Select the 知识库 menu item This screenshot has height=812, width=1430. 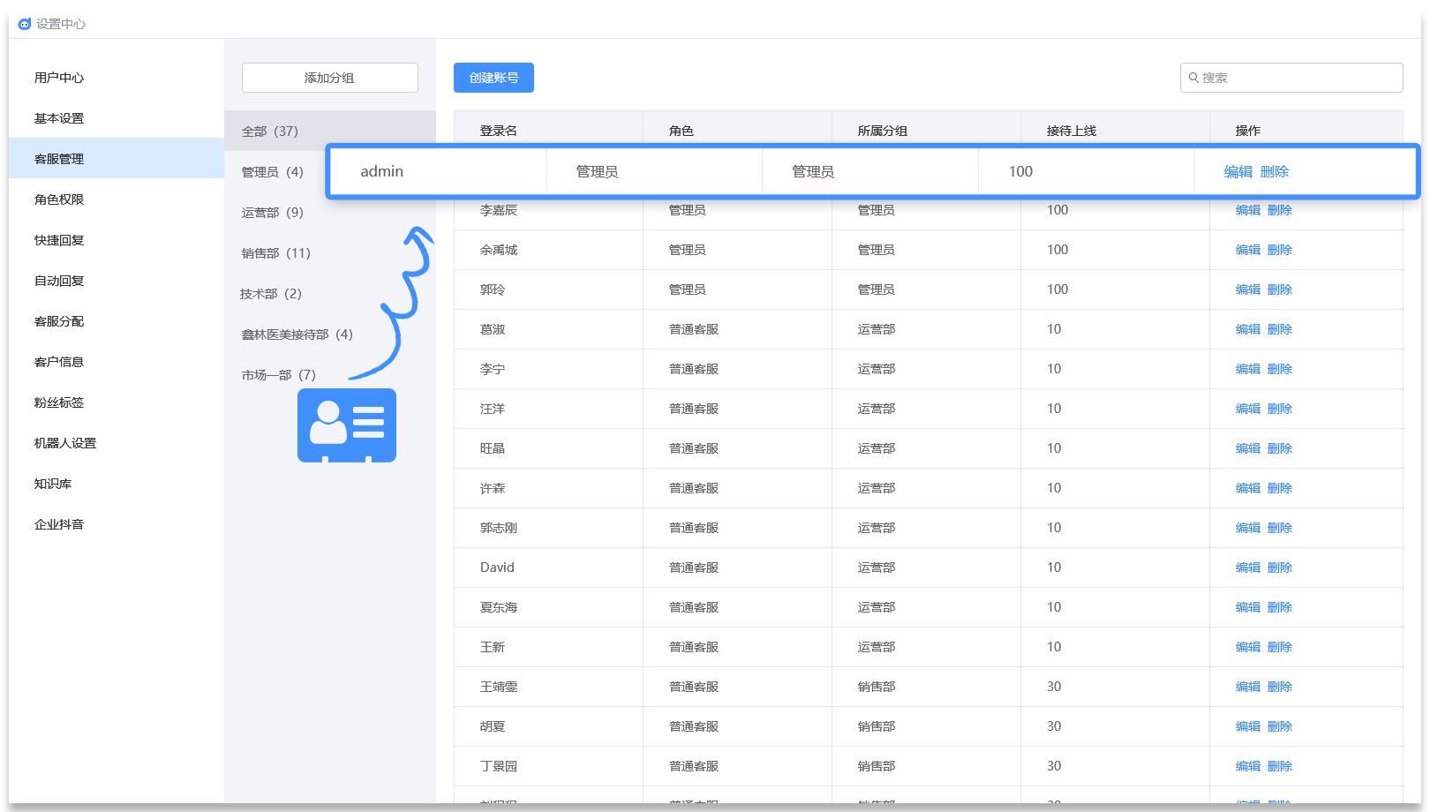pos(53,484)
